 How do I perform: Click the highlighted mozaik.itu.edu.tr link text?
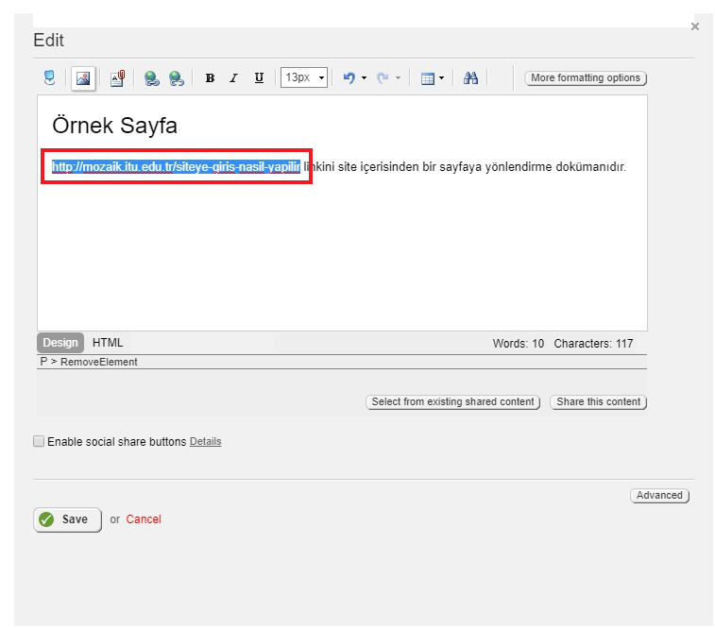click(x=176, y=167)
